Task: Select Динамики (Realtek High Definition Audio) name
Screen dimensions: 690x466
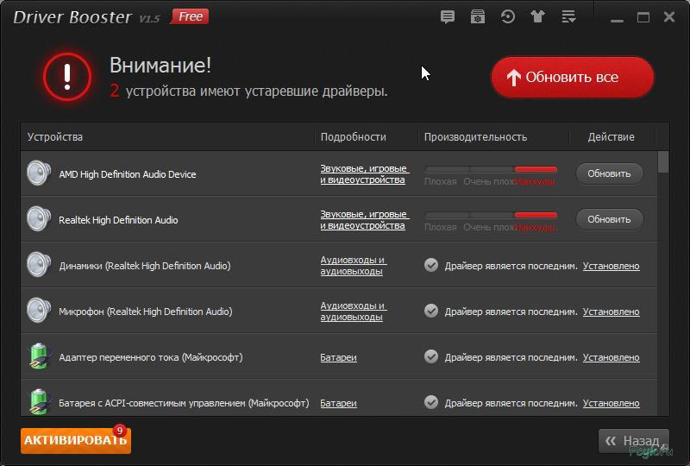Action: (x=145, y=266)
